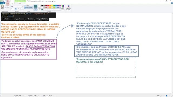Click the Herramientas de texto contextual tab header
Viewport: 173px width, 97px height.
coord(20,1)
